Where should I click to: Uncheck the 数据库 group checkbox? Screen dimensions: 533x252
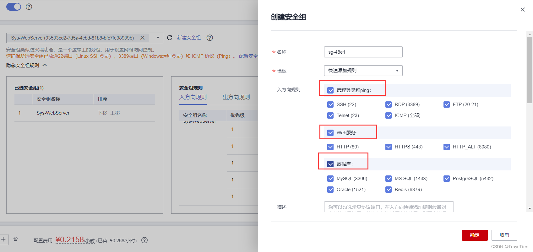click(330, 164)
